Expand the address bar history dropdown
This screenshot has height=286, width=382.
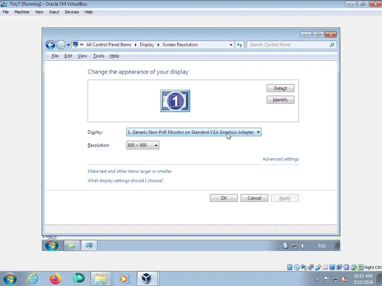coord(231,45)
